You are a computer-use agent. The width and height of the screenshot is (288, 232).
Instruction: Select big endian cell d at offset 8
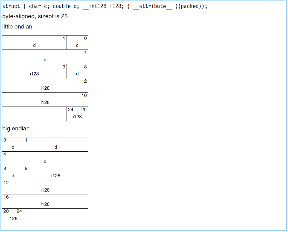(x=13, y=173)
